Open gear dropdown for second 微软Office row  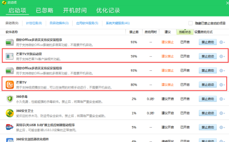pos(222,70)
